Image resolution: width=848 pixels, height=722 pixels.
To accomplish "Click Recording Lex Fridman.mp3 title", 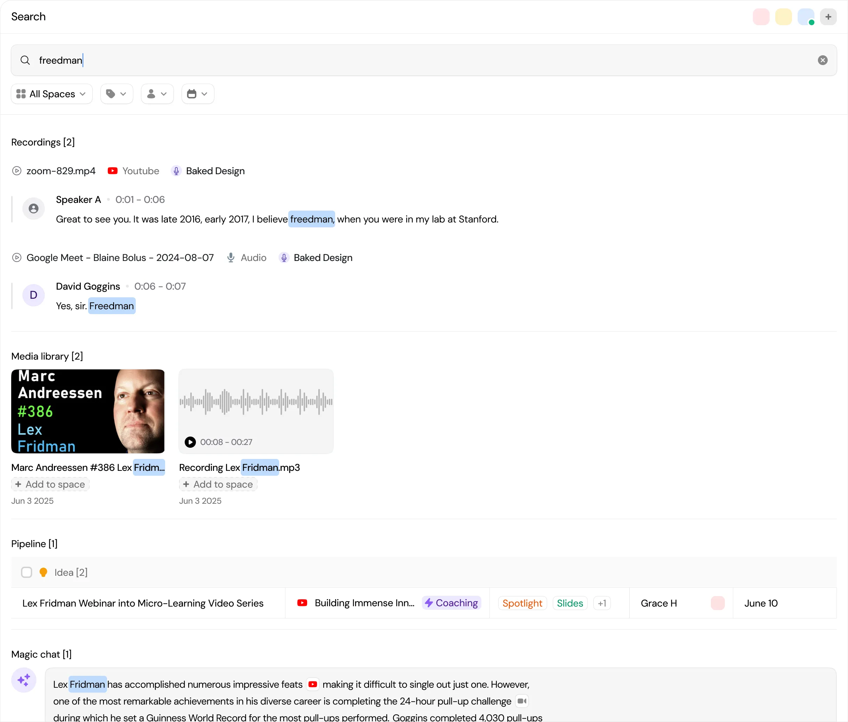I will (x=239, y=467).
